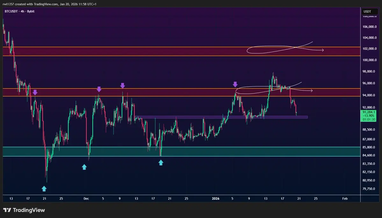Click the 106,000.0 price axis label

[x=370, y=27]
